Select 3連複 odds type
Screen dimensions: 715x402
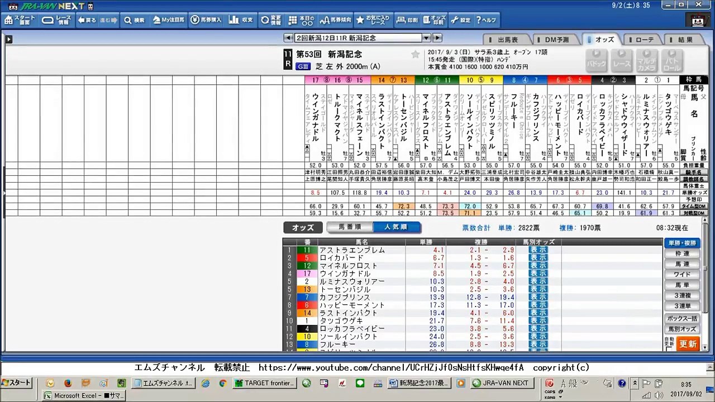point(682,296)
